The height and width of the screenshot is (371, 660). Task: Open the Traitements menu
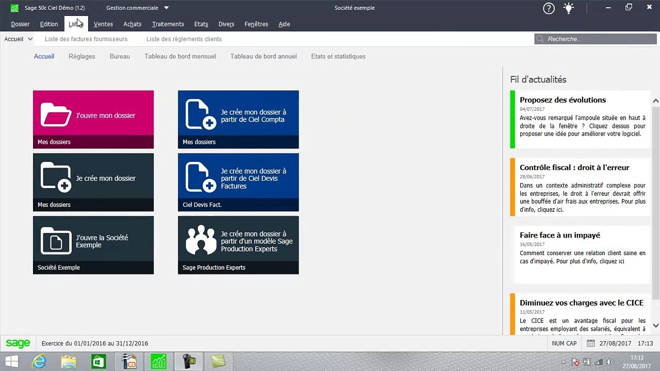click(x=168, y=24)
